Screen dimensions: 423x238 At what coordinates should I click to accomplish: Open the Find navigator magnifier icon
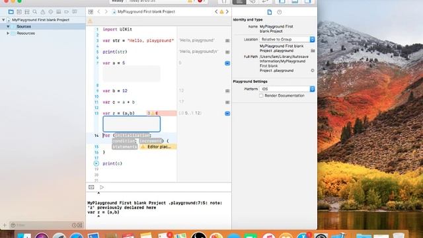pos(35,12)
